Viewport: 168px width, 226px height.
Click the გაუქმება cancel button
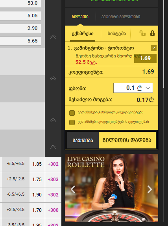pos(83,140)
